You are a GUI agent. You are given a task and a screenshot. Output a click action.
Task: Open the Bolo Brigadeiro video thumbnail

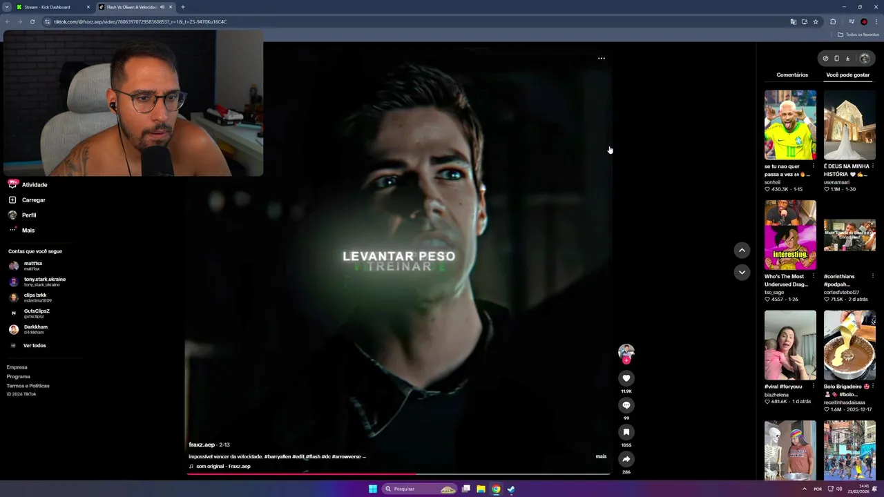pyautogui.click(x=849, y=345)
